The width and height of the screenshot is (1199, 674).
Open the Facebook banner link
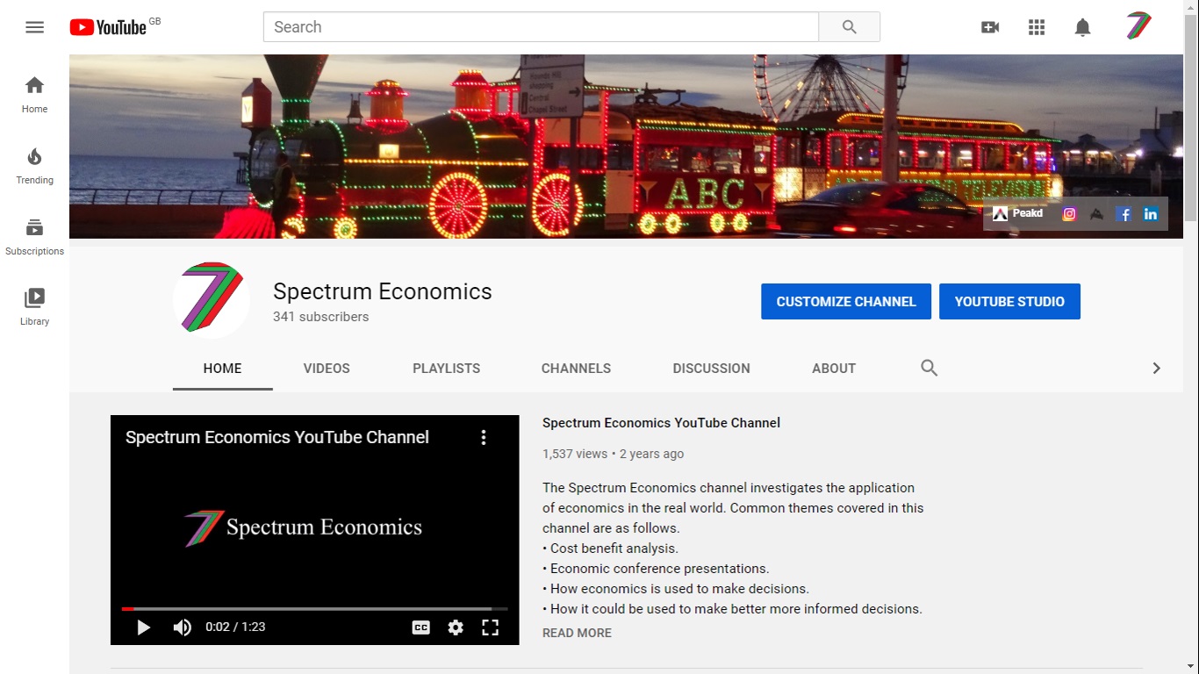point(1124,213)
